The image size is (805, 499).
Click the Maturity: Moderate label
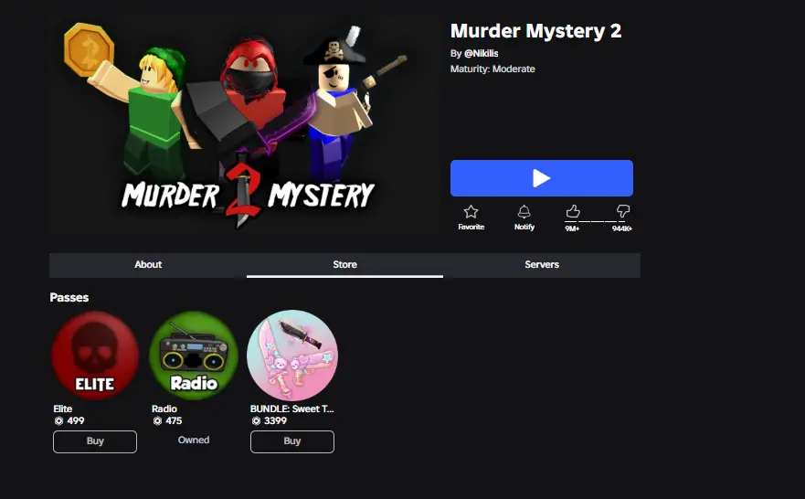point(493,69)
